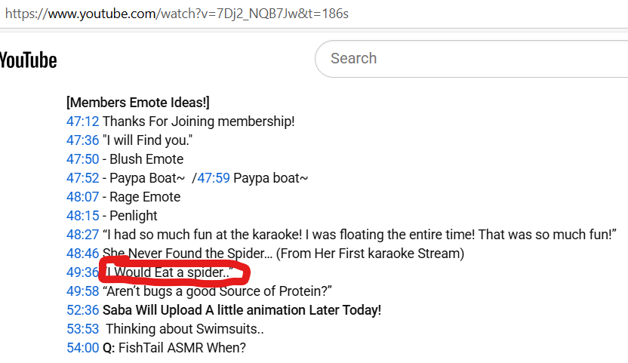Viewport: 628px width, 363px height.
Task: Click "Thanks For Joining membership!" comment text
Action: pos(199,121)
